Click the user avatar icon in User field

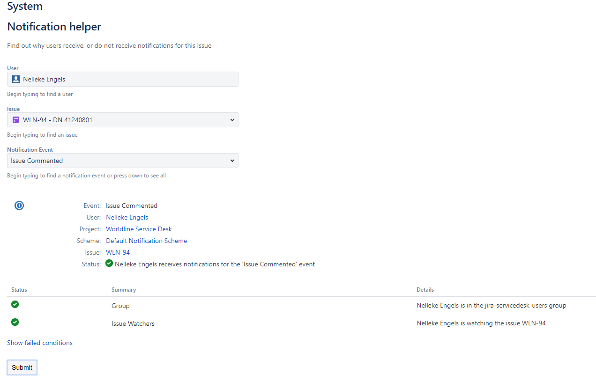[16, 79]
